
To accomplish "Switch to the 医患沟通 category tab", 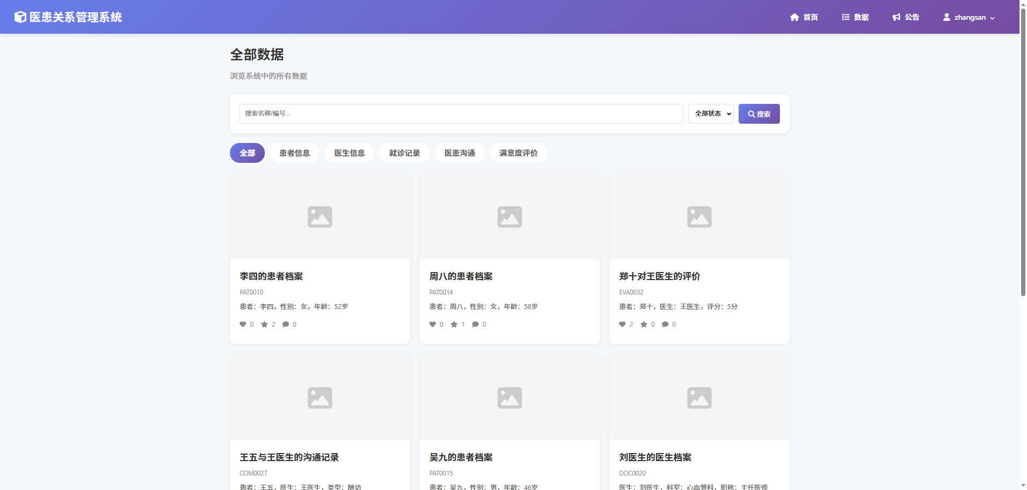I will tap(460, 153).
